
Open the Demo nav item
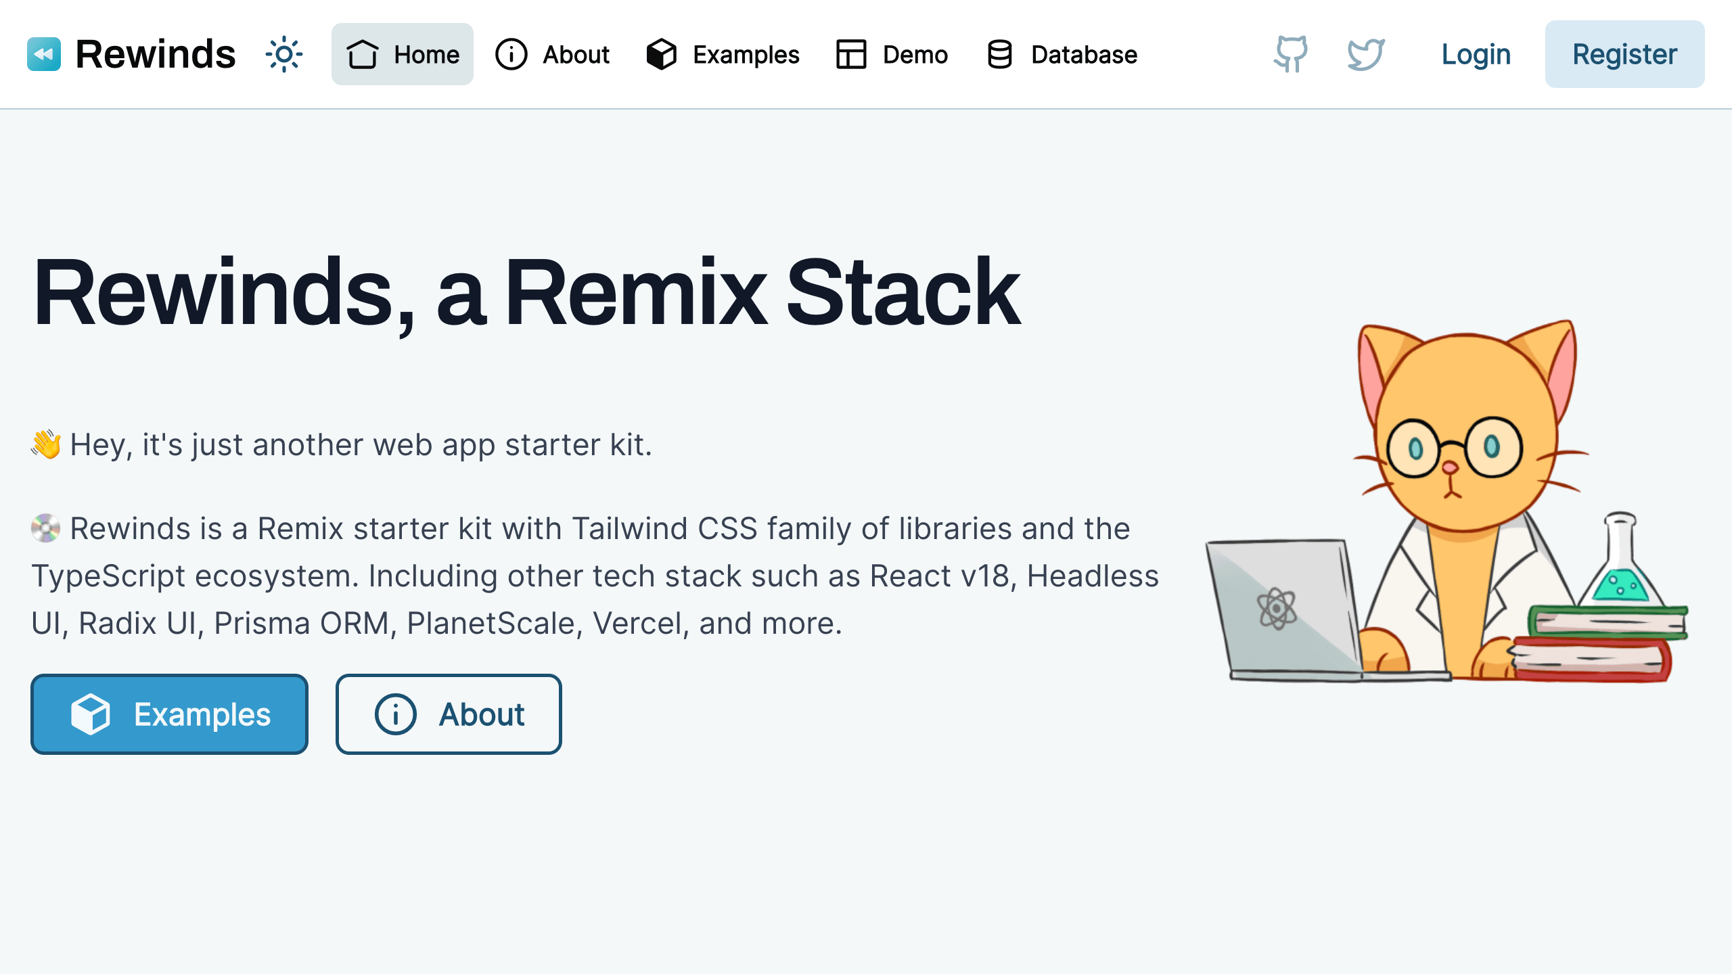pyautogui.click(x=915, y=54)
